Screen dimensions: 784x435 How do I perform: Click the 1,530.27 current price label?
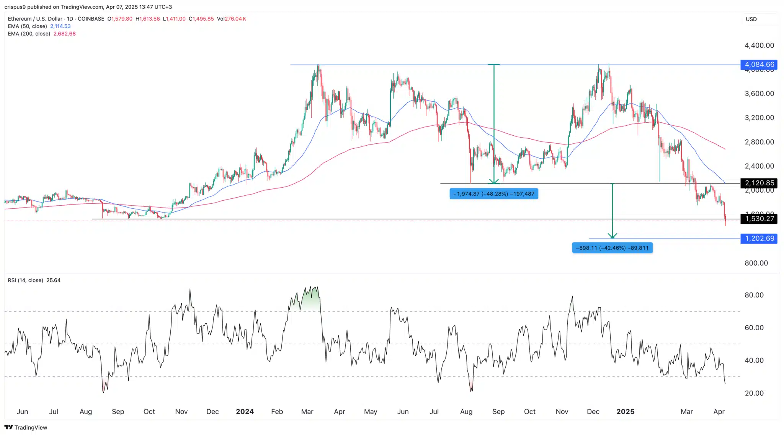(758, 218)
